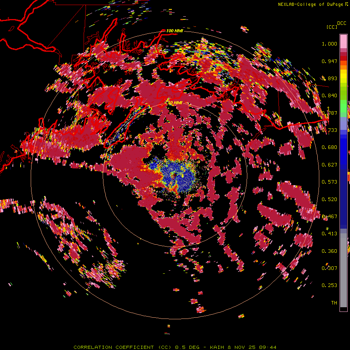Screen dimensions: 350x350
Task: Click the 0.573 legend value
Action: click(x=329, y=182)
